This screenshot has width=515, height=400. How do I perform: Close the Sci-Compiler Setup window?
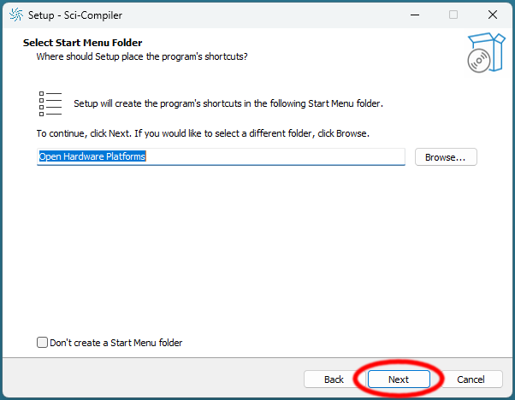tap(493, 15)
